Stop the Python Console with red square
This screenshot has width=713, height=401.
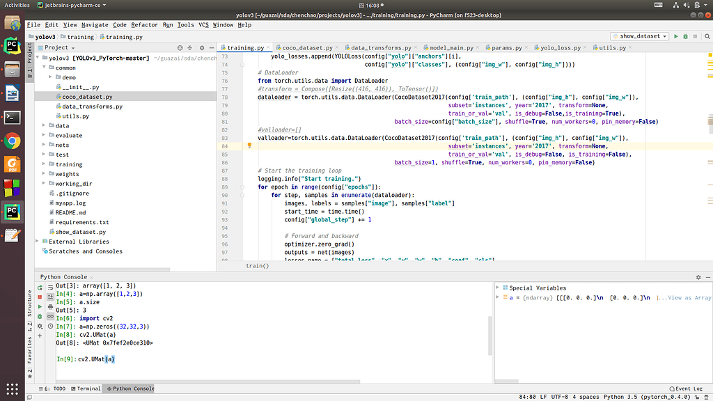tap(40, 297)
